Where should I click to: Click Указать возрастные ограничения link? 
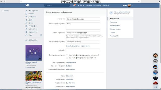pos(78,46)
